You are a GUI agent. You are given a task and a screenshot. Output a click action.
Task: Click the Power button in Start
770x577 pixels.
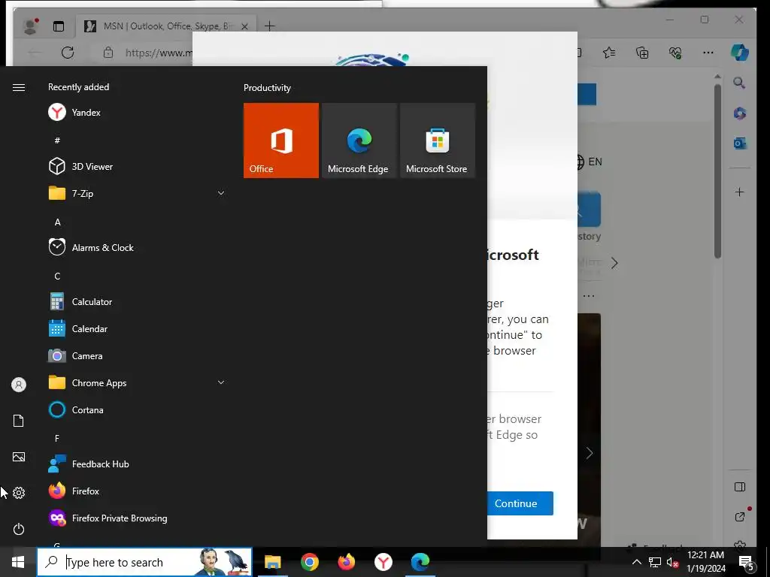coord(19,529)
